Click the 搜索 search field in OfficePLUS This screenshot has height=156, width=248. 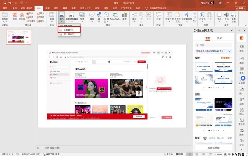[x=214, y=45]
